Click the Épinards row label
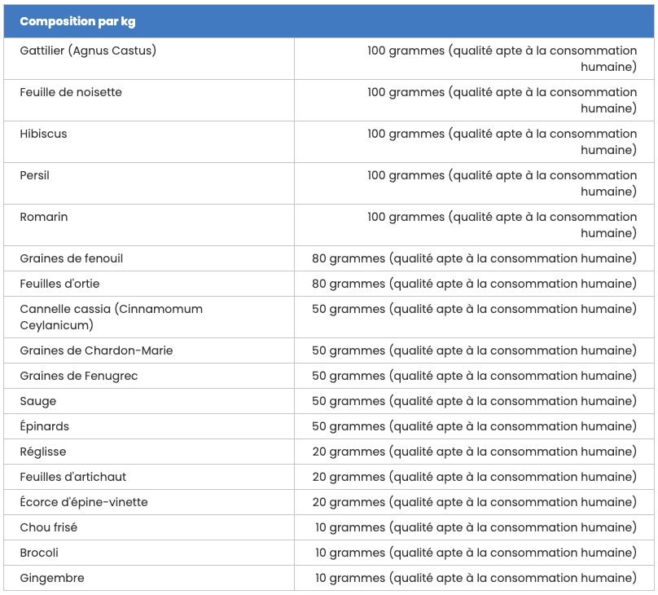 coord(45,425)
